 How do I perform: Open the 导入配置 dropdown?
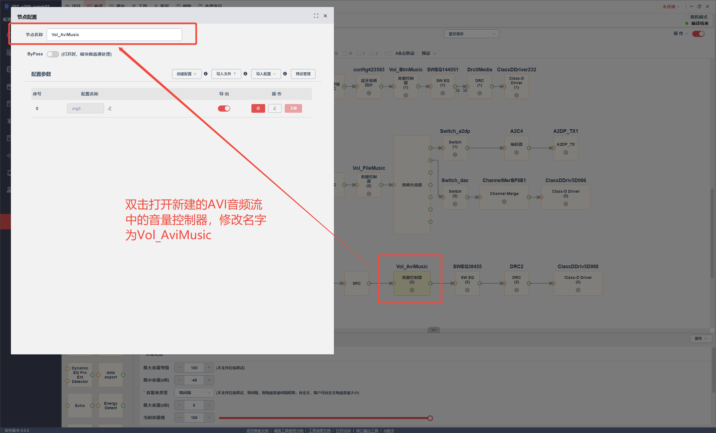[266, 74]
